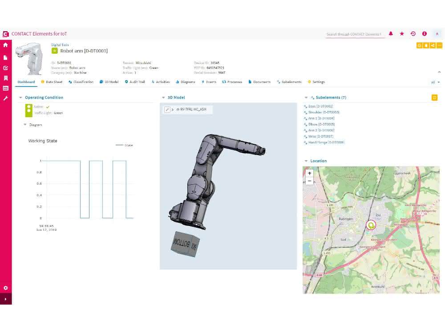
Task: Click first yellow action button in header toolbar
Action: click(x=419, y=45)
